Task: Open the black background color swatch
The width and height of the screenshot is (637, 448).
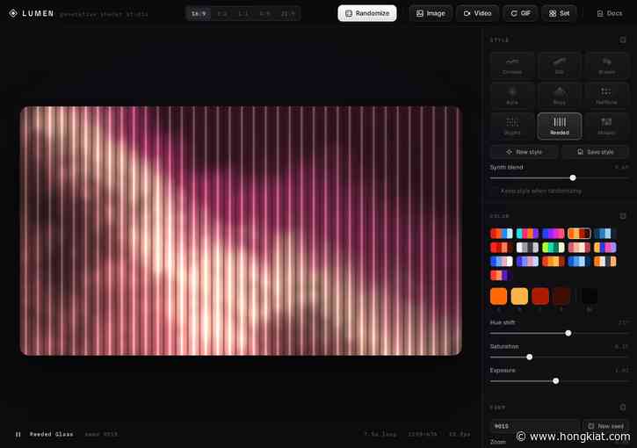Action: tap(589, 296)
